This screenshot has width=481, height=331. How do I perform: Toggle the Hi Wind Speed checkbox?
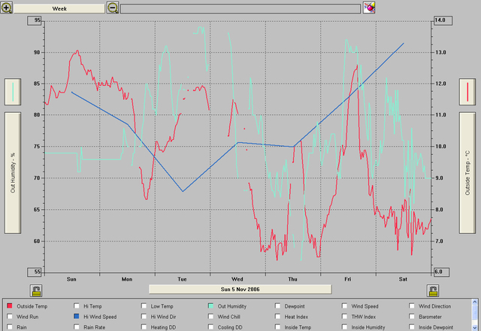pyautogui.click(x=77, y=317)
